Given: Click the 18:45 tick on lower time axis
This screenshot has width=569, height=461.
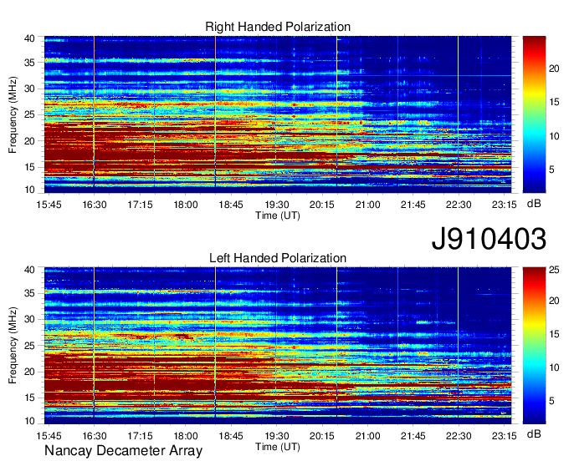Looking at the screenshot, I should click(x=231, y=436).
